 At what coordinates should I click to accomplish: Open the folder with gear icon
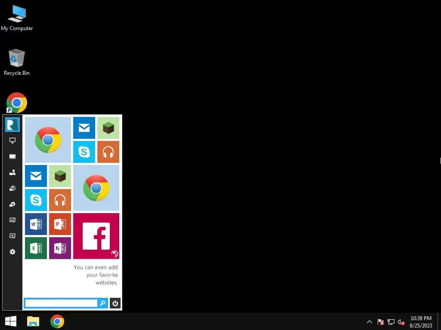click(x=12, y=204)
